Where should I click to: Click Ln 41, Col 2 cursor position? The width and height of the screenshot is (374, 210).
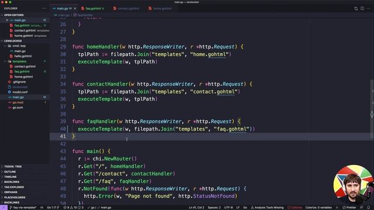tap(196, 208)
